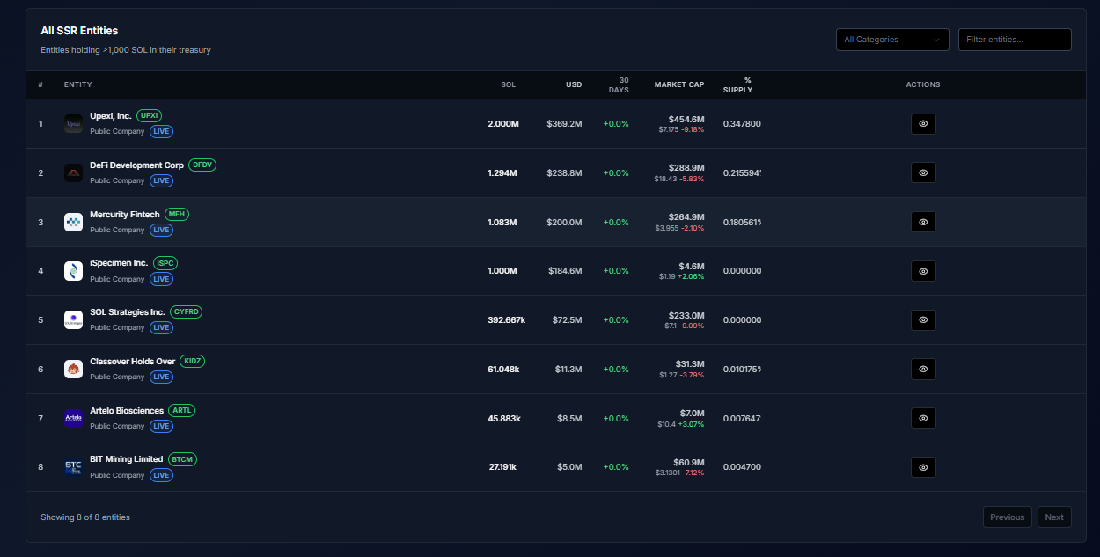The image size is (1100, 557).
Task: Open the All Categories dropdown
Action: (892, 40)
